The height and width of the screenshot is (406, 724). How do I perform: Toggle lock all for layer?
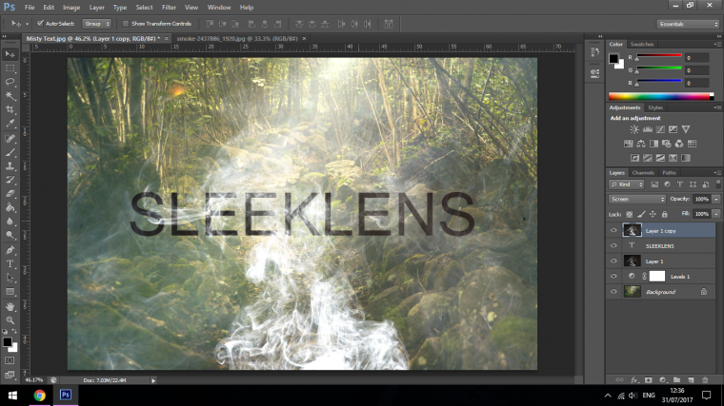coord(664,214)
